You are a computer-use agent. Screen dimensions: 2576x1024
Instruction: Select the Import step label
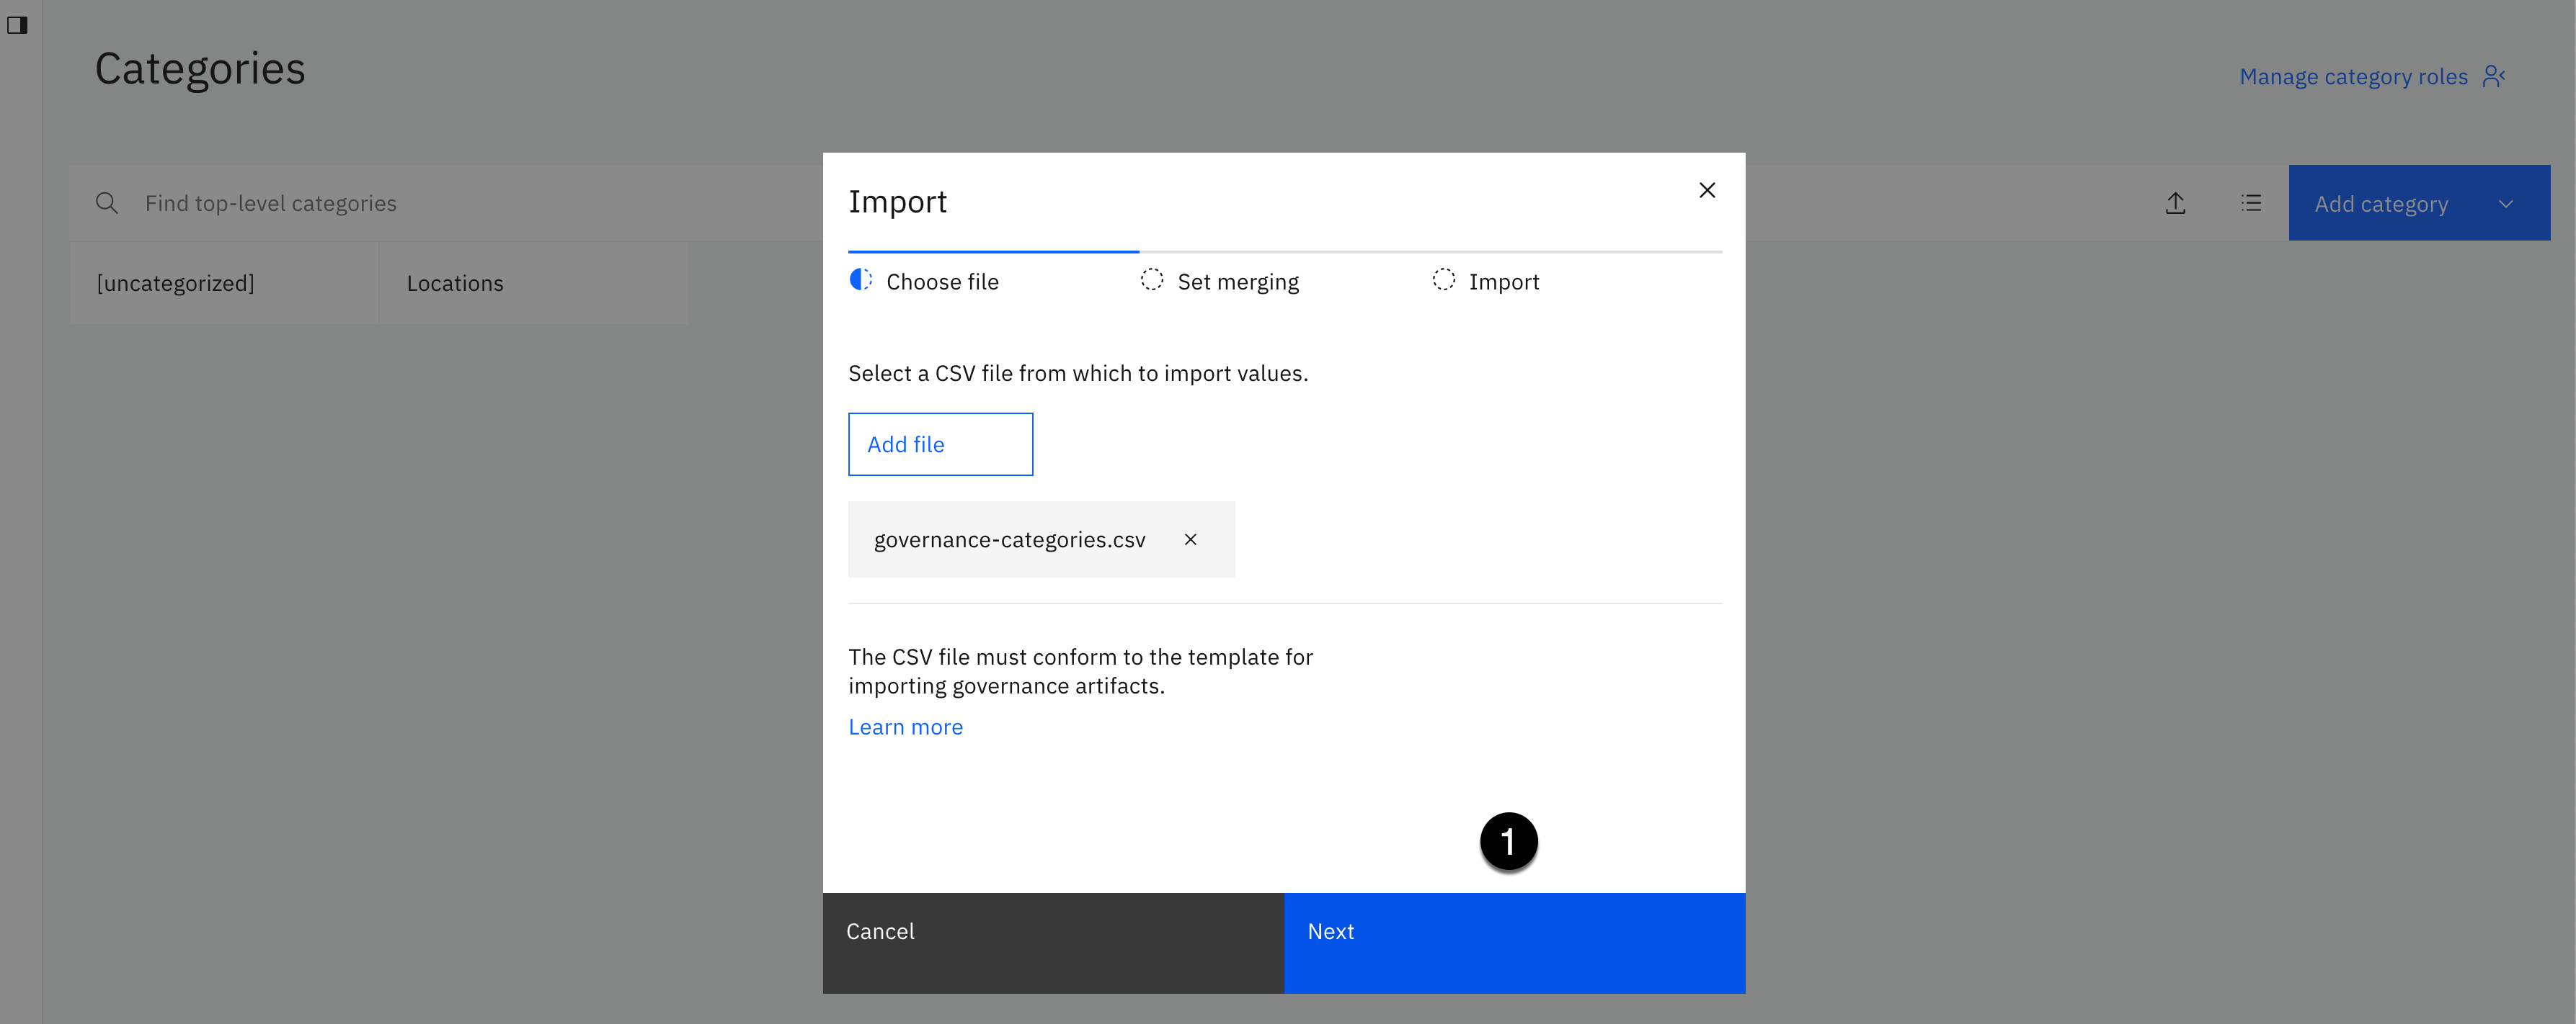pyautogui.click(x=1503, y=283)
